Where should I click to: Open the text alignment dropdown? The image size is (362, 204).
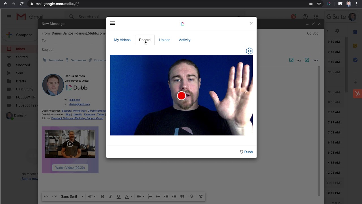[141, 197]
